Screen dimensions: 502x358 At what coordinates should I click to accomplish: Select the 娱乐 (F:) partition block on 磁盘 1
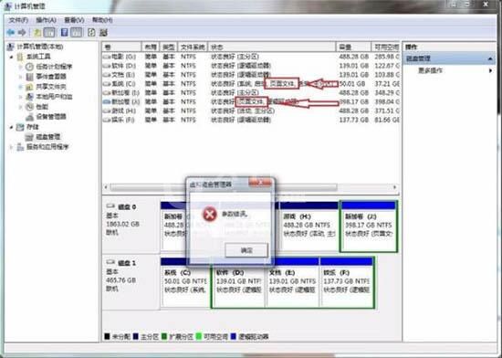point(347,282)
